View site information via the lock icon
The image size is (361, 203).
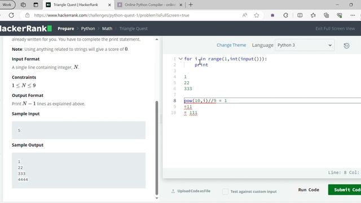(28, 15)
